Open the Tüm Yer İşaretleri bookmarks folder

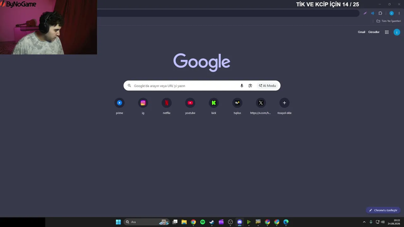click(x=389, y=21)
